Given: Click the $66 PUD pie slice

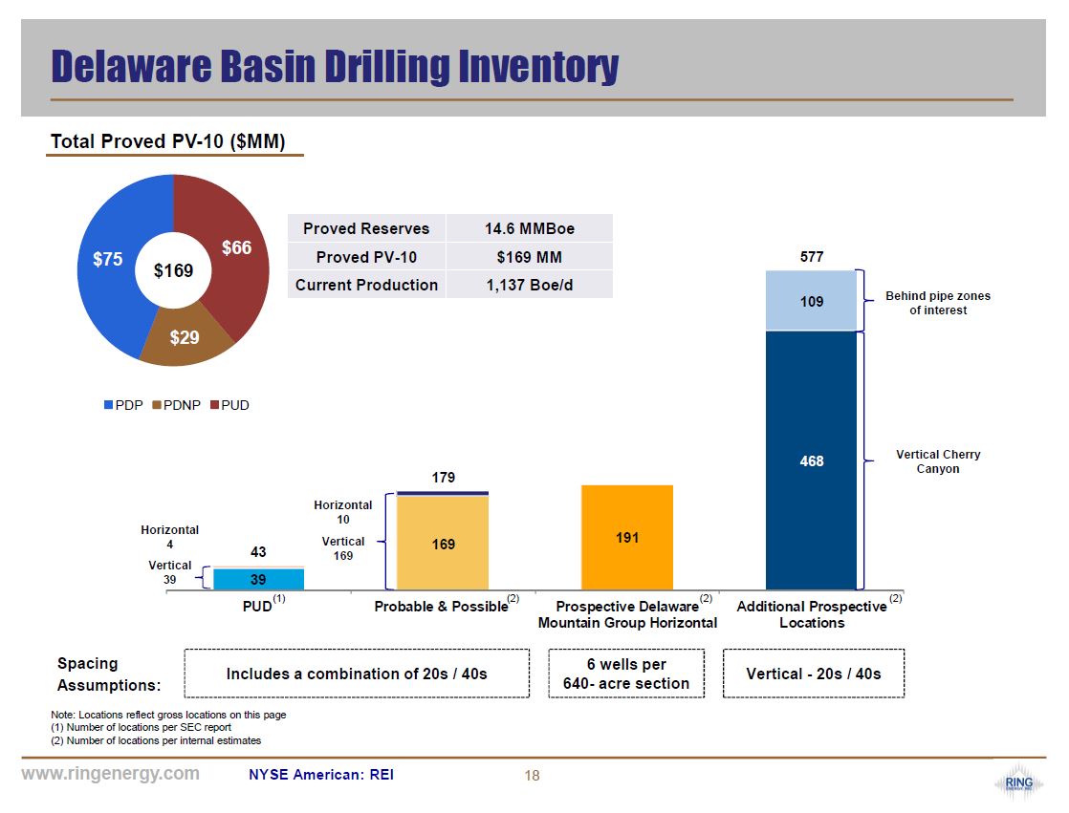Looking at the screenshot, I should tap(236, 247).
